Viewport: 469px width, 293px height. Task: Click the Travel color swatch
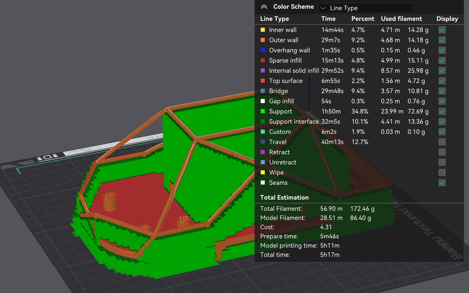(x=263, y=142)
